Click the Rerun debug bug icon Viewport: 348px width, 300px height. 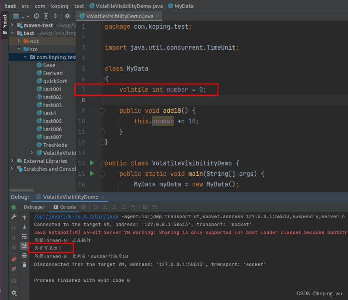click(14, 208)
